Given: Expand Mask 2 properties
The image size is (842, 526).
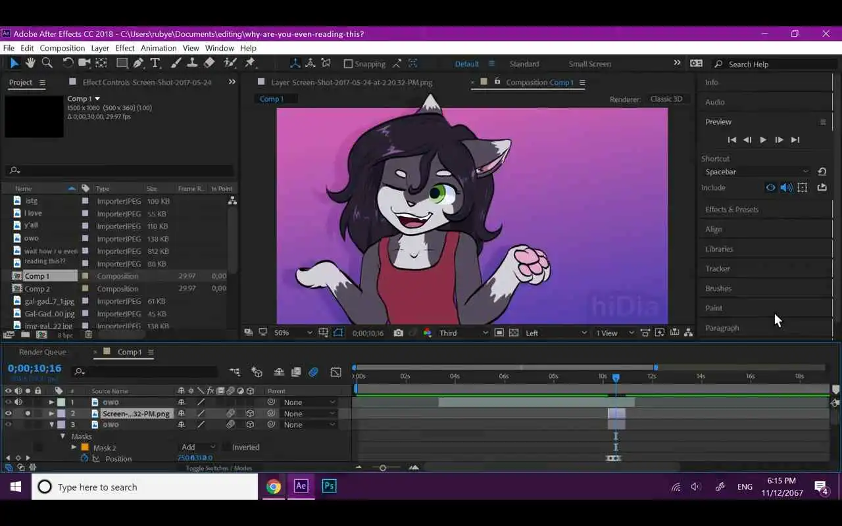Looking at the screenshot, I should click(x=74, y=447).
